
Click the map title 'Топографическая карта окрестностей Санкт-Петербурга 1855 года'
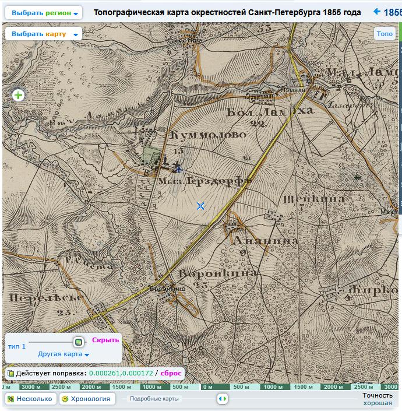pyautogui.click(x=227, y=12)
